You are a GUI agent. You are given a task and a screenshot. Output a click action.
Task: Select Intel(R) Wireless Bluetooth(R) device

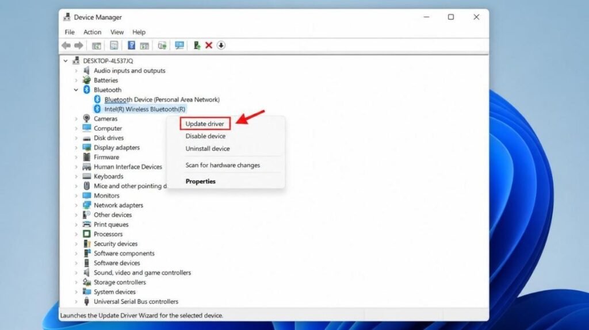click(144, 109)
